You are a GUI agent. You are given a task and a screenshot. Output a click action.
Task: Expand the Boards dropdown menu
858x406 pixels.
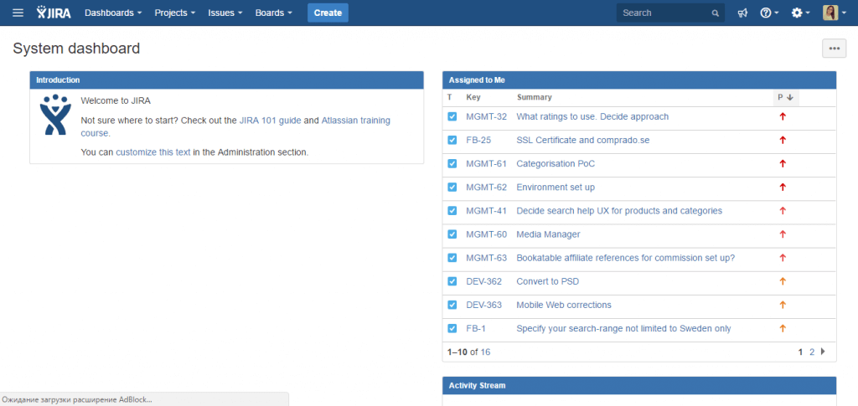(x=274, y=13)
